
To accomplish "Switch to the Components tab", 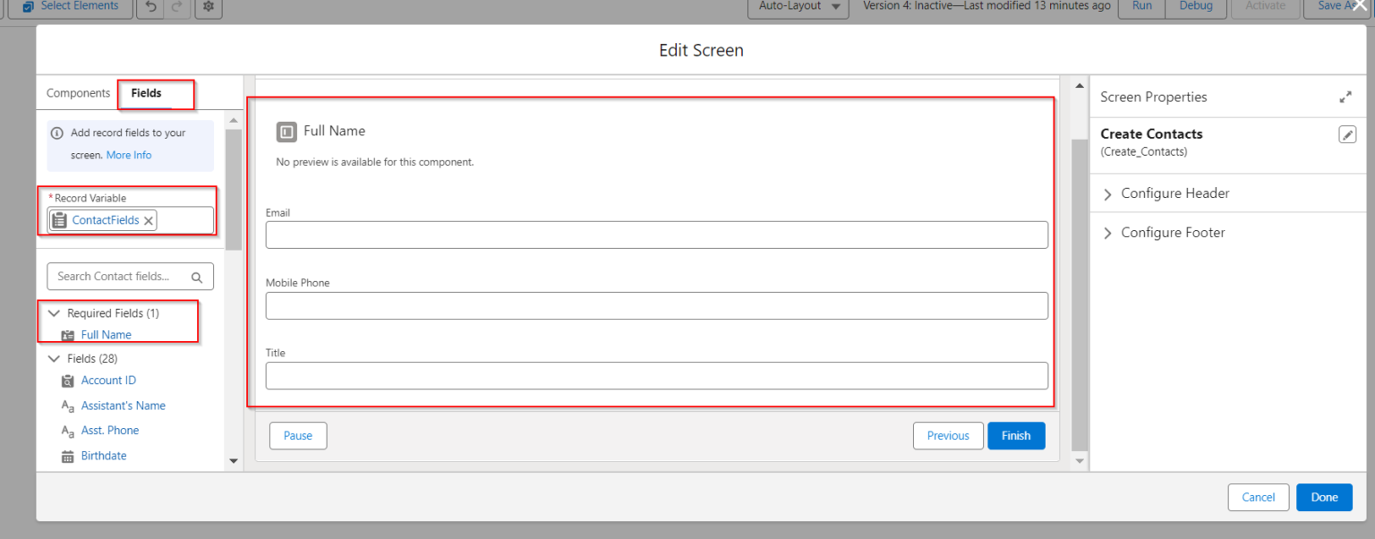I will click(x=78, y=92).
